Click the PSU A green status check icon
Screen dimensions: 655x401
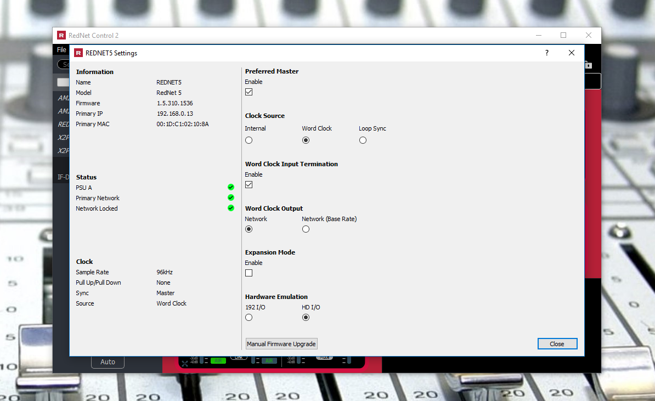coord(230,187)
